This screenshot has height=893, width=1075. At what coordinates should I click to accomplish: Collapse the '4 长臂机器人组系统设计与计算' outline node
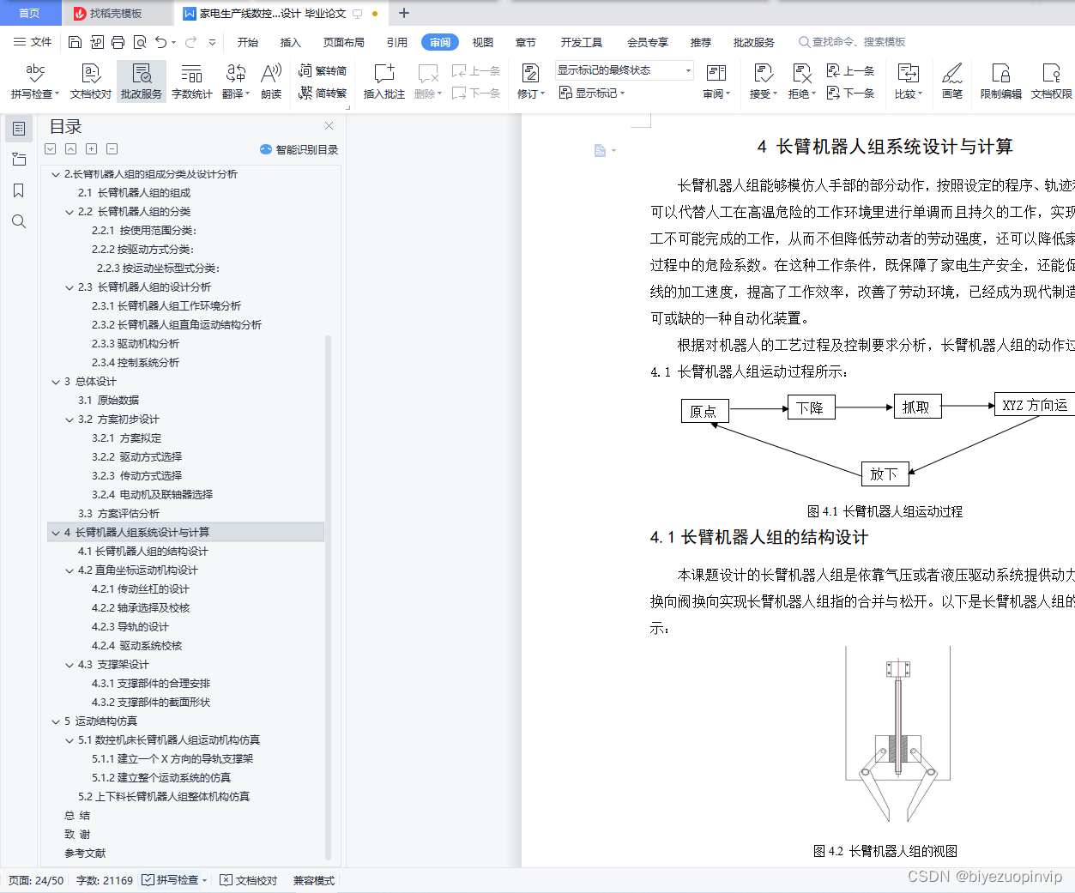click(56, 533)
